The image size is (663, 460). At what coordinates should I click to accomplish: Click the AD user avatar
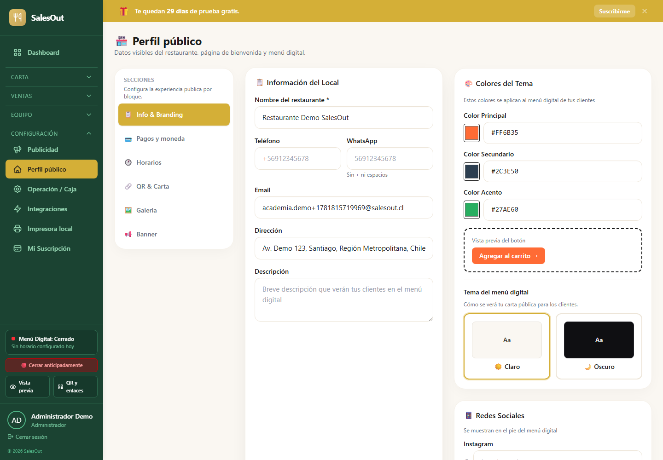point(17,420)
